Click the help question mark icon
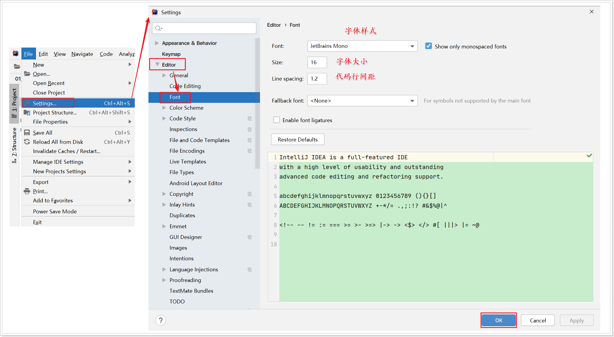The image size is (614, 337). [x=161, y=320]
